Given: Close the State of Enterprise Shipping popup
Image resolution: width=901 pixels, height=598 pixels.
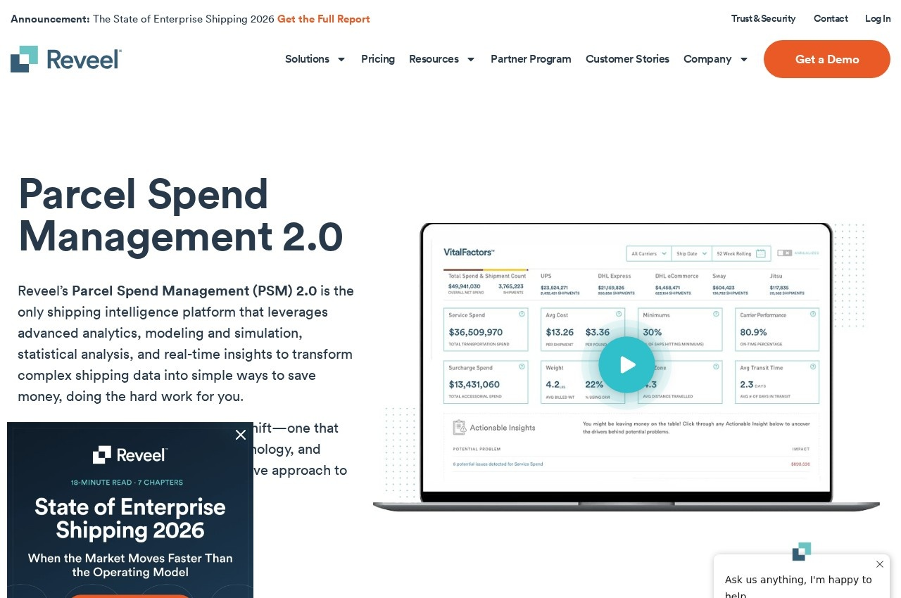Looking at the screenshot, I should tap(241, 435).
